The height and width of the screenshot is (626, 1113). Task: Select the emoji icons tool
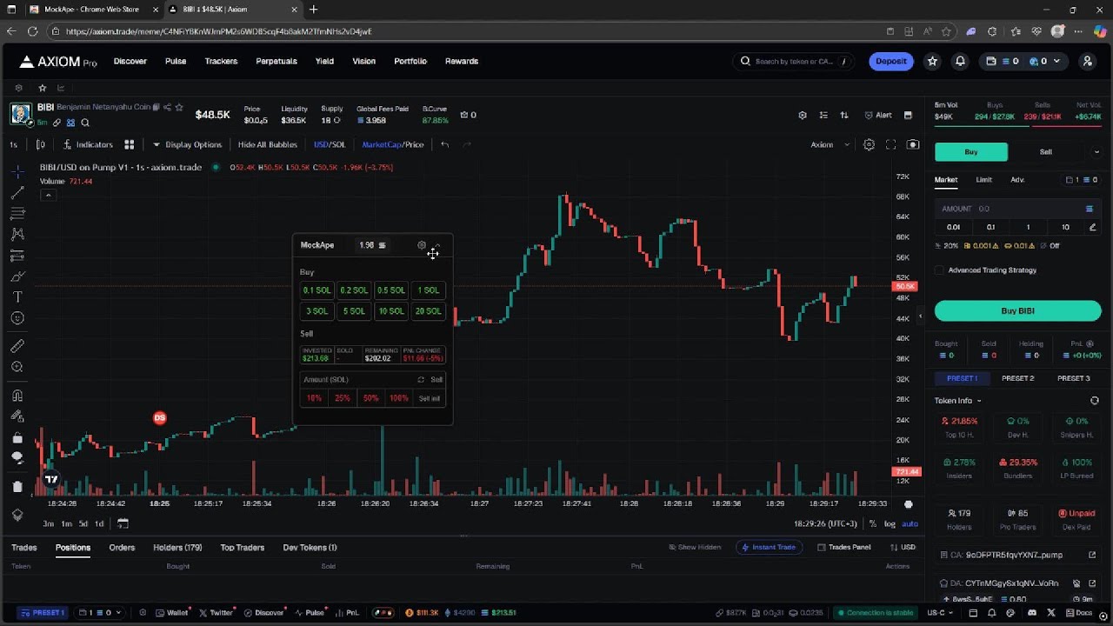pyautogui.click(x=17, y=318)
